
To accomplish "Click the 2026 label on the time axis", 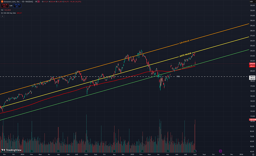I will point(241,155).
